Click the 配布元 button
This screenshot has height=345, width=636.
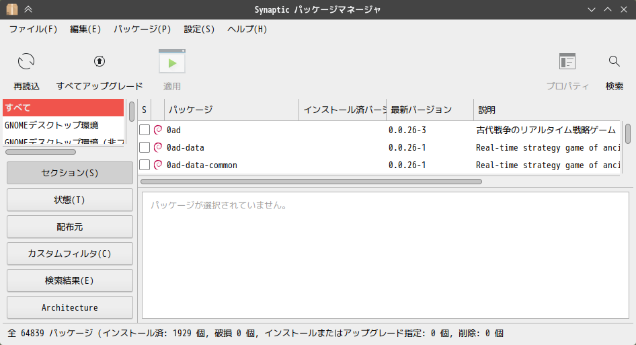pos(70,227)
